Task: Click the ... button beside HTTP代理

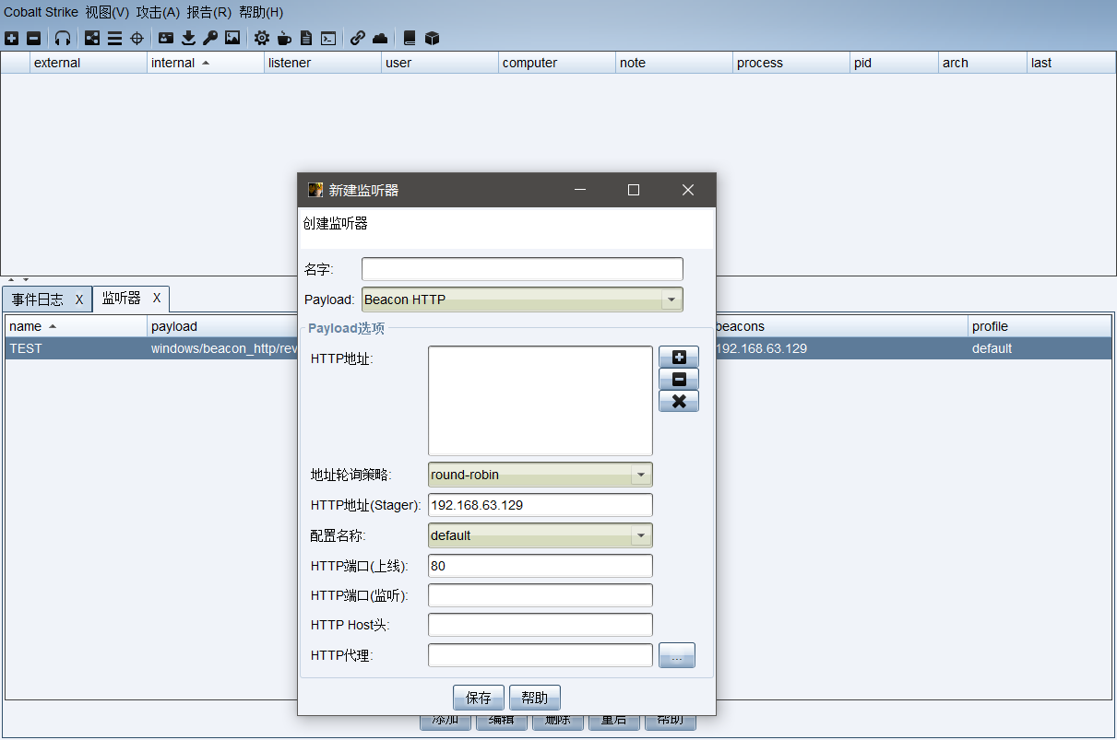Action: point(677,655)
